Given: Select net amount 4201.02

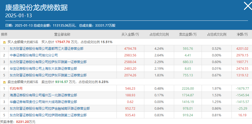Looking at the screenshot, I should (x=242, y=49).
